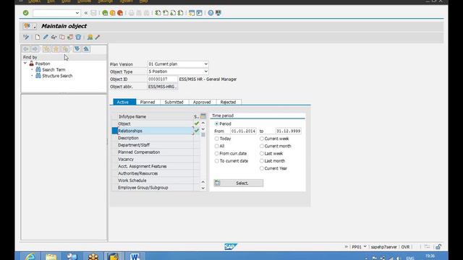Go to Next page icon
Image resolution: width=463 pixels, height=260 pixels.
pos(173,13)
